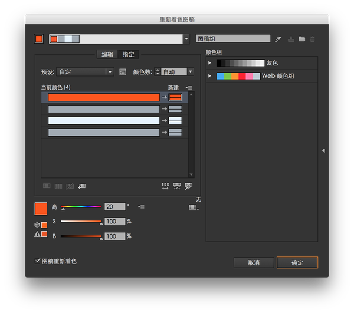Switch to the 编辑 tab
The image size is (354, 313).
pos(107,54)
